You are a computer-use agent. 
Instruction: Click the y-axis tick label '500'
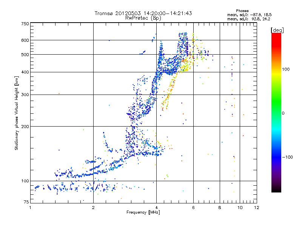click(25, 55)
